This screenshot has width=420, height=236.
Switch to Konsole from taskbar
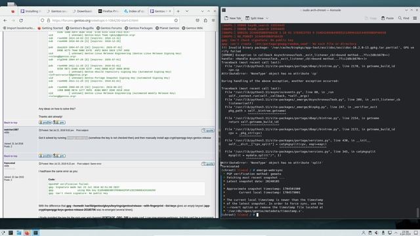coord(35,233)
